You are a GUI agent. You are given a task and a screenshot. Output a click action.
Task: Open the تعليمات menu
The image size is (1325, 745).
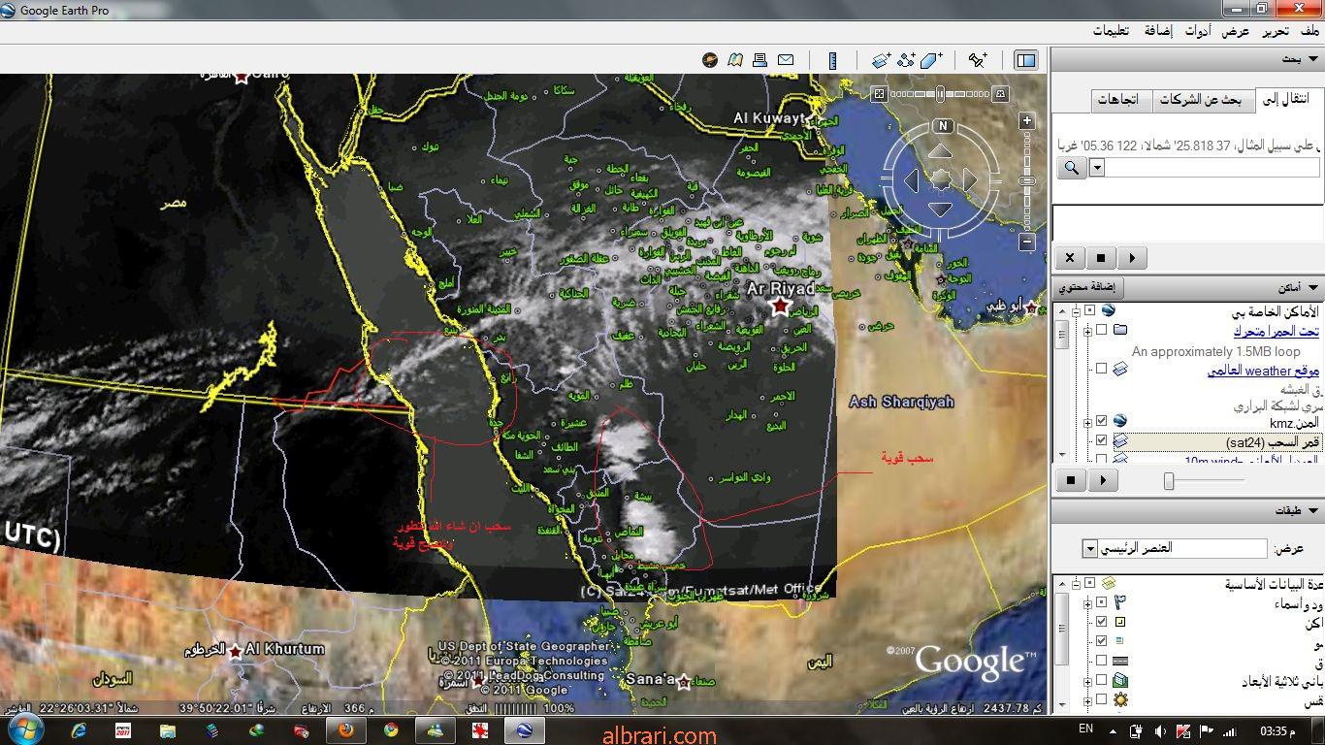click(1111, 31)
